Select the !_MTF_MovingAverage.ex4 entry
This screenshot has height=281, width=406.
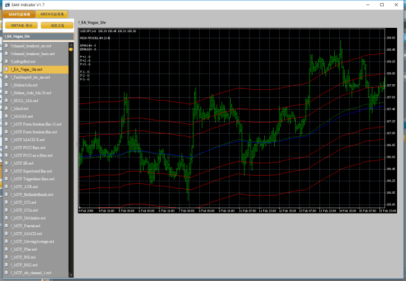[33, 241]
